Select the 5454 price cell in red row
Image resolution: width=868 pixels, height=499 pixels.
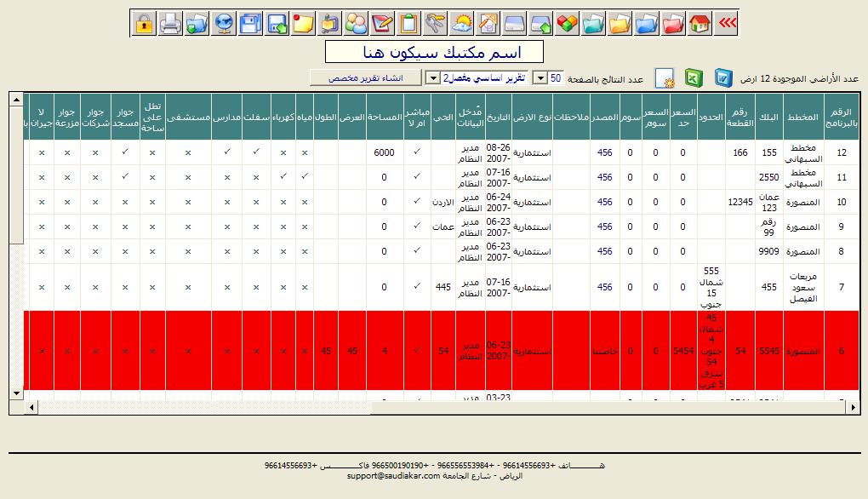683,351
